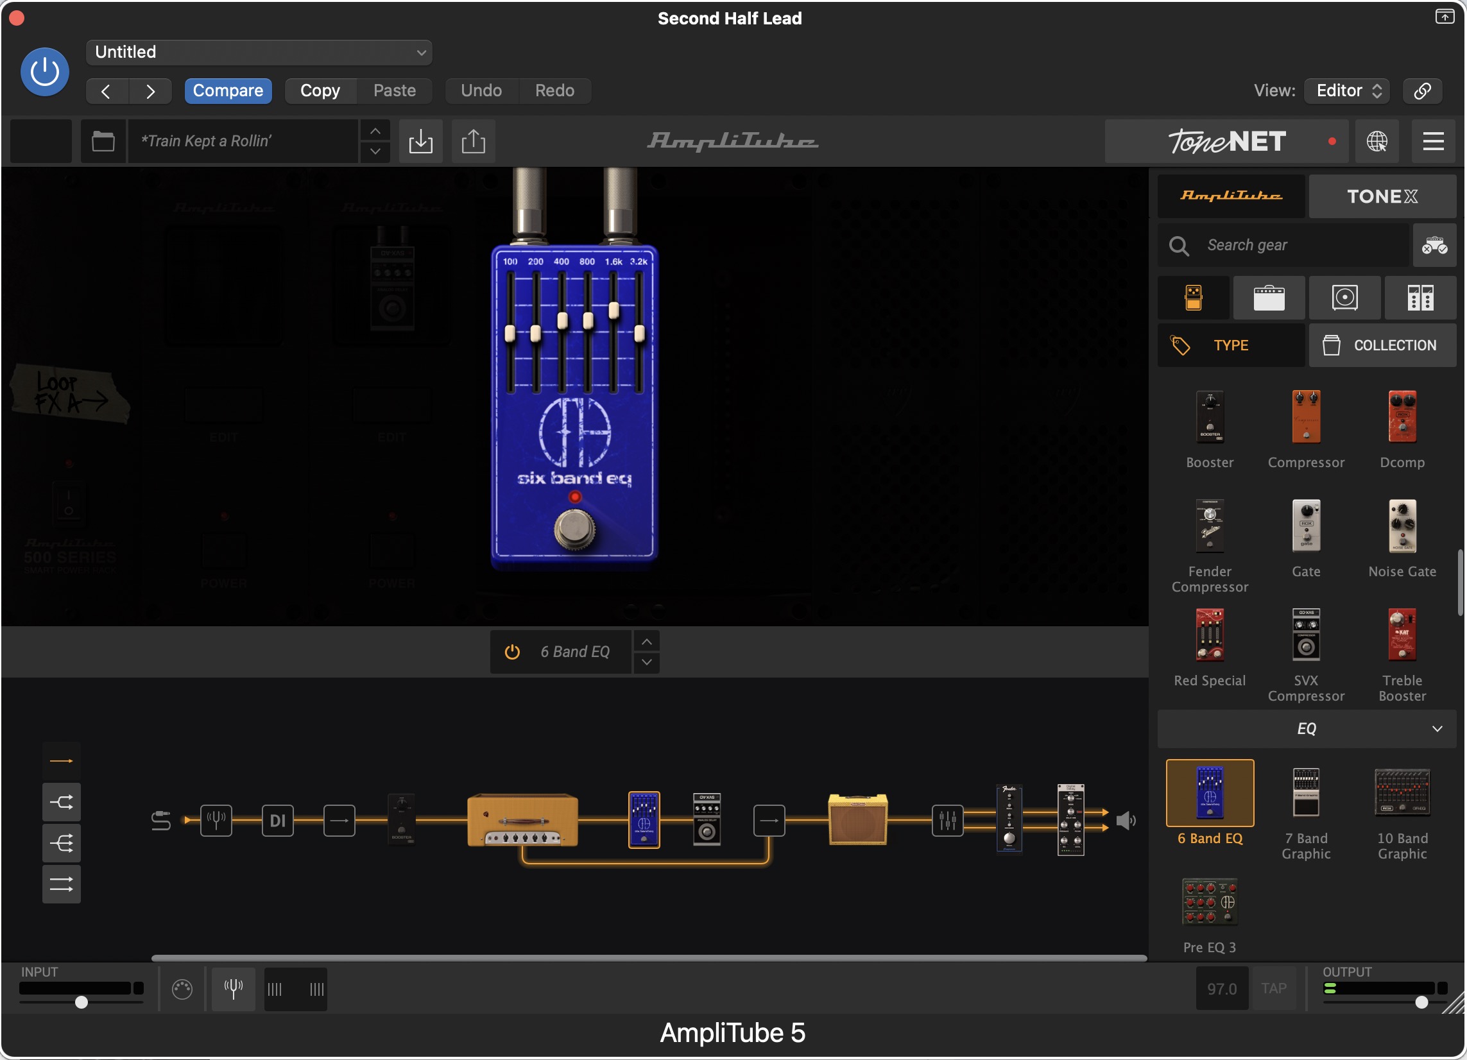
Task: Click the tuner icon in the bottom bar
Action: tap(233, 988)
